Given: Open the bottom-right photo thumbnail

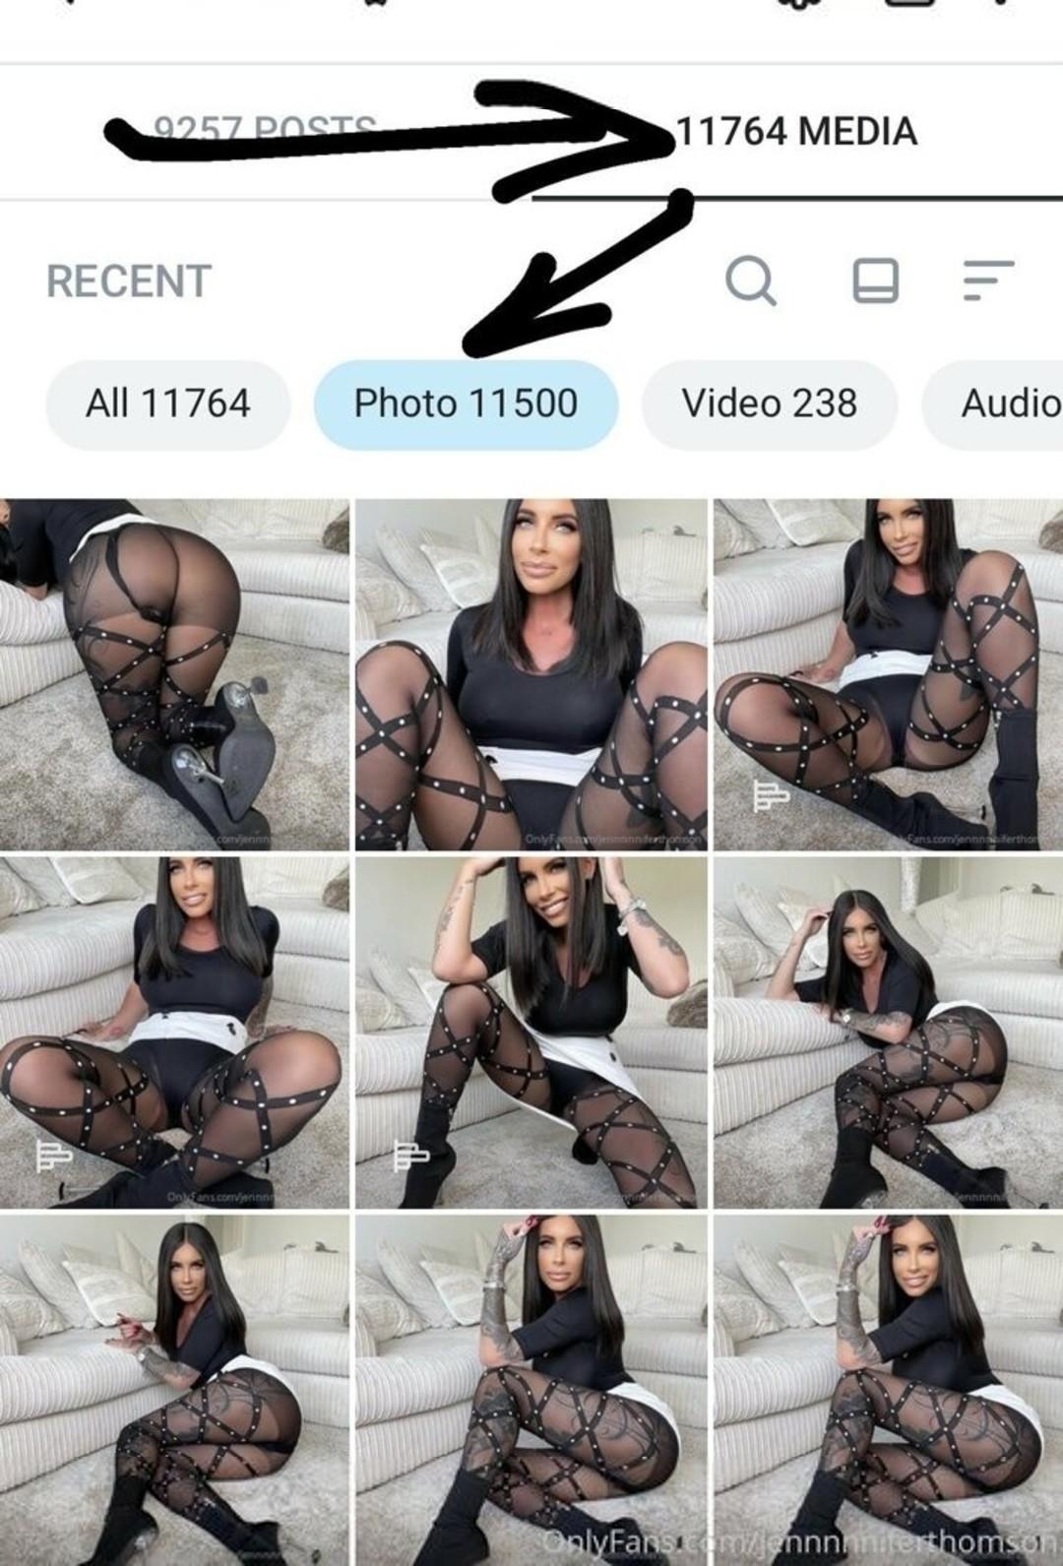Looking at the screenshot, I should click(888, 1390).
